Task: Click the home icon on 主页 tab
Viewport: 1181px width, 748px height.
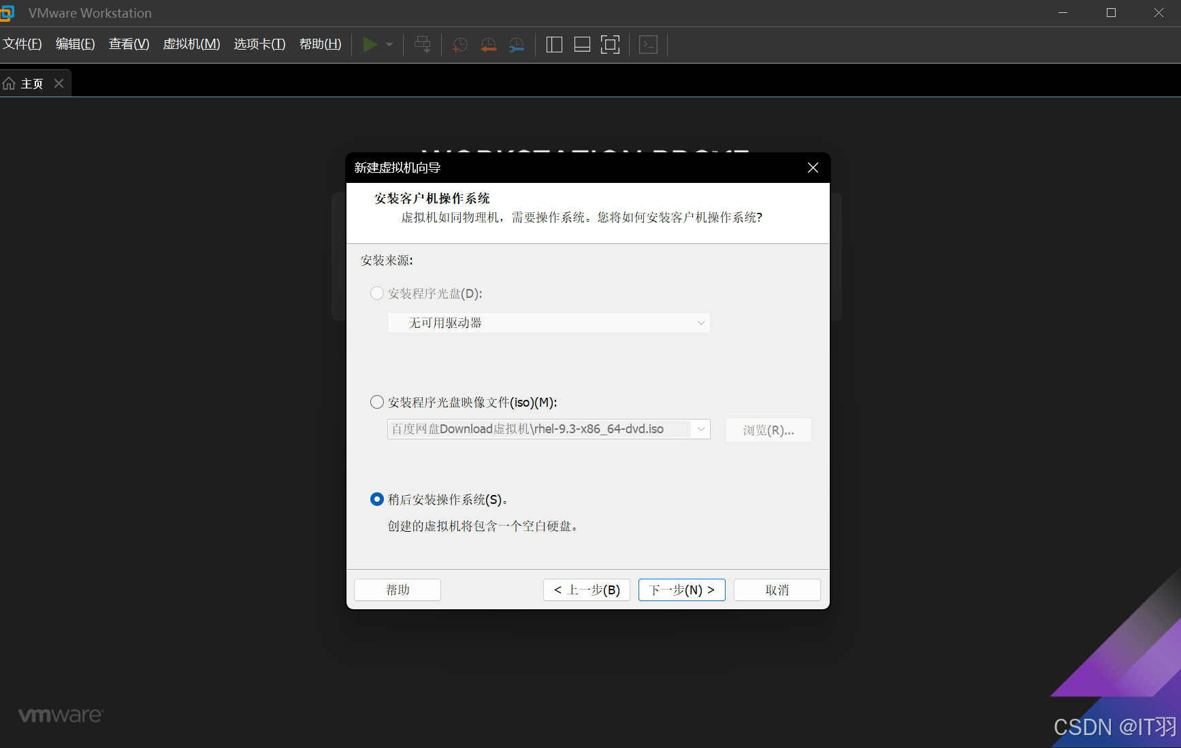Action: pyautogui.click(x=9, y=84)
